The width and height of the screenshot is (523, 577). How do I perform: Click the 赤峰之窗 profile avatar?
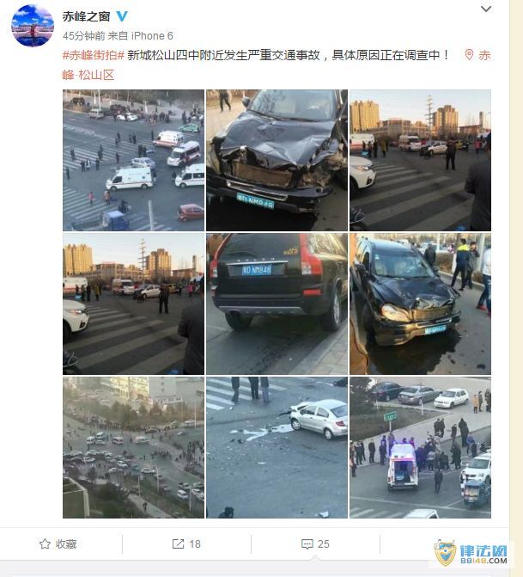coord(33,26)
